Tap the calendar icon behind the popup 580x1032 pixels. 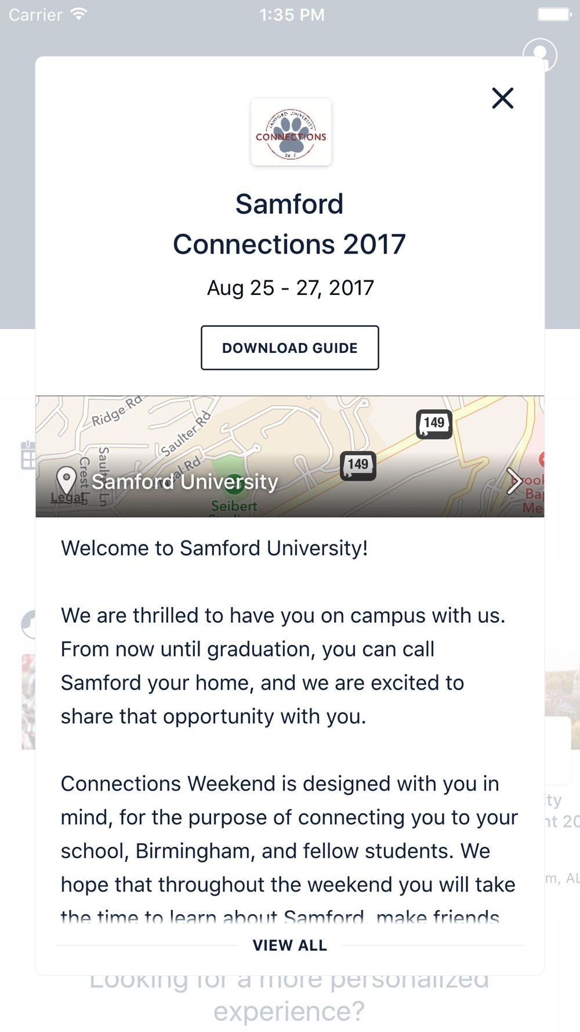(27, 456)
